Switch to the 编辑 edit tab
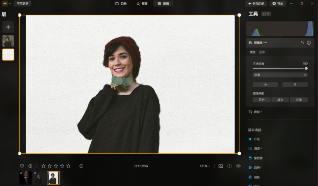The height and width of the screenshot is (186, 318). pyautogui.click(x=163, y=4)
